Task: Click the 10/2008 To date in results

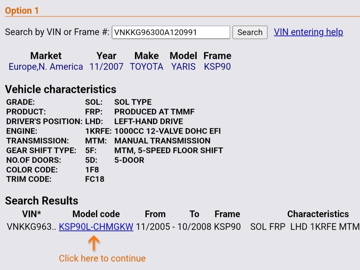Action: [194, 227]
